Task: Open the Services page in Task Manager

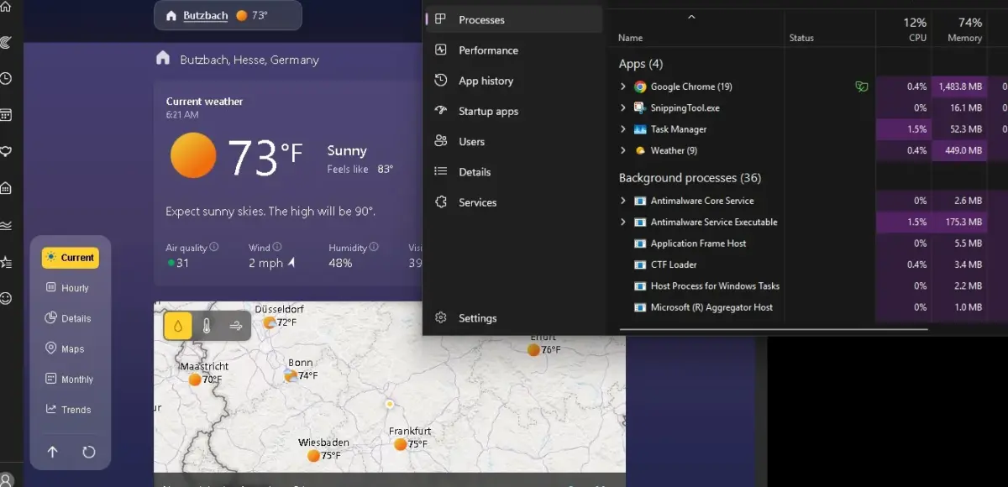Action: pos(514,202)
